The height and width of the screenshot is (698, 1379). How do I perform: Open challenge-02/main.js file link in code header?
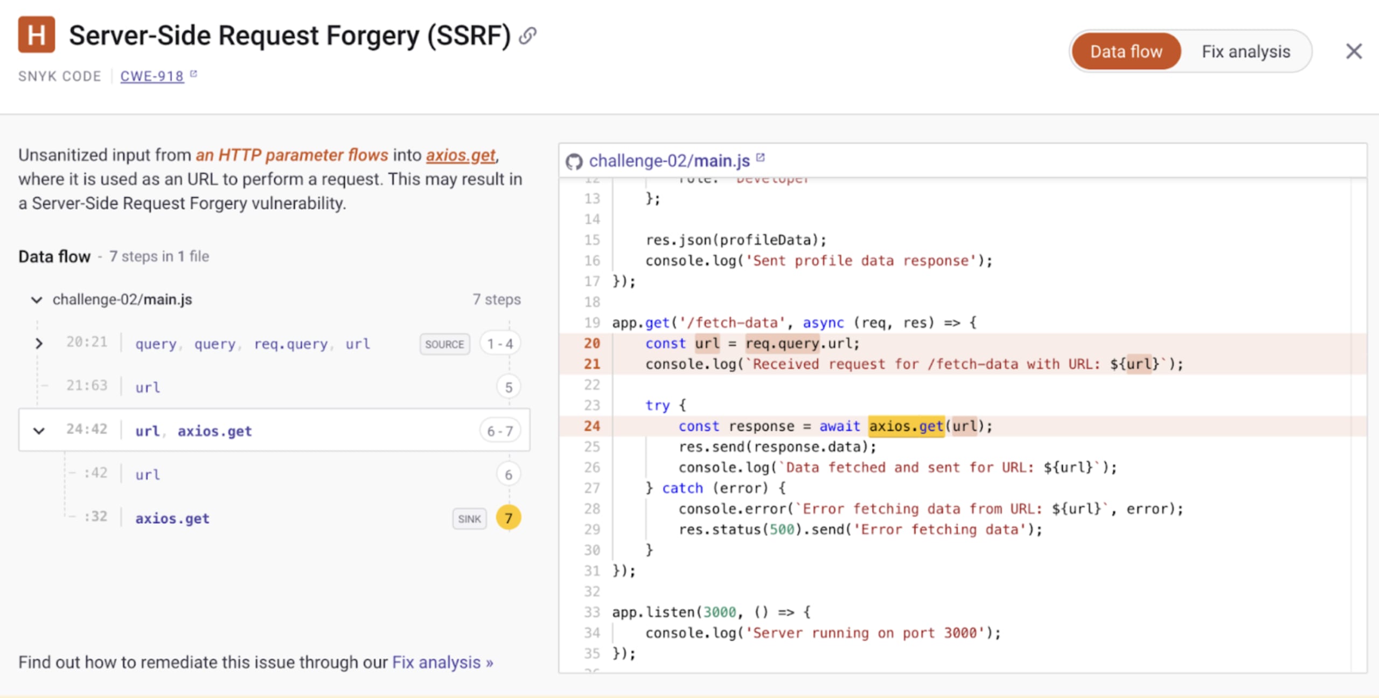pos(669,160)
